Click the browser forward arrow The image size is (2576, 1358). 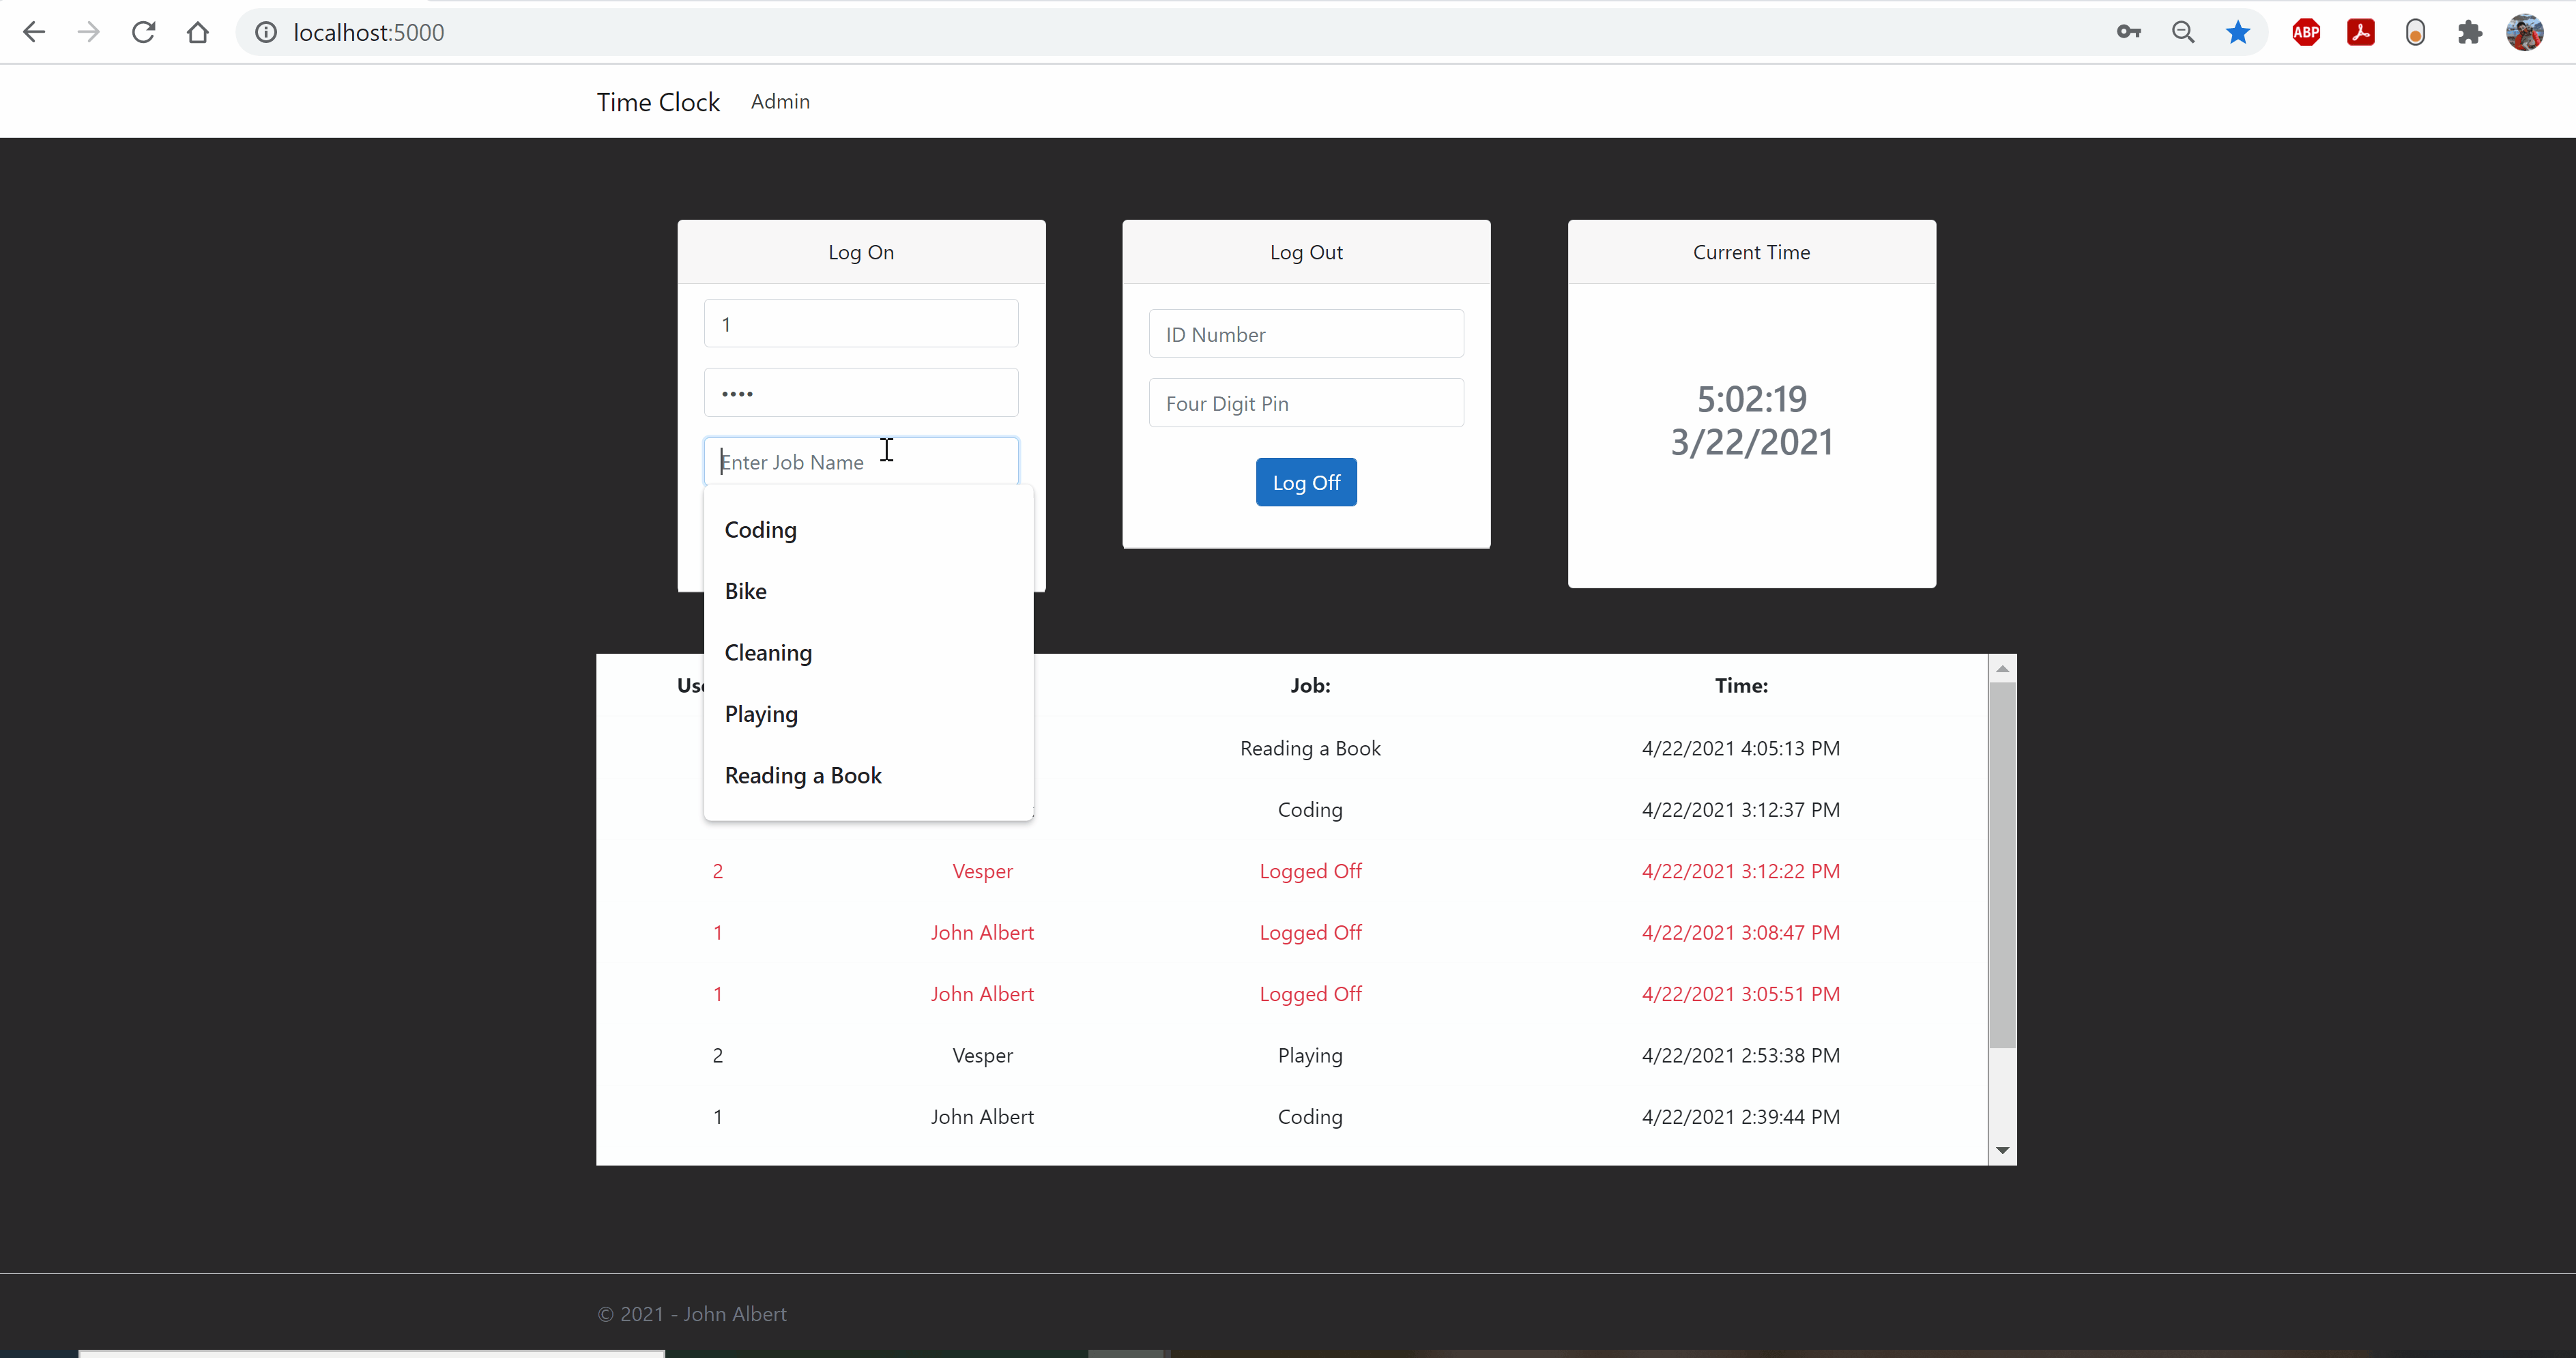click(x=89, y=32)
